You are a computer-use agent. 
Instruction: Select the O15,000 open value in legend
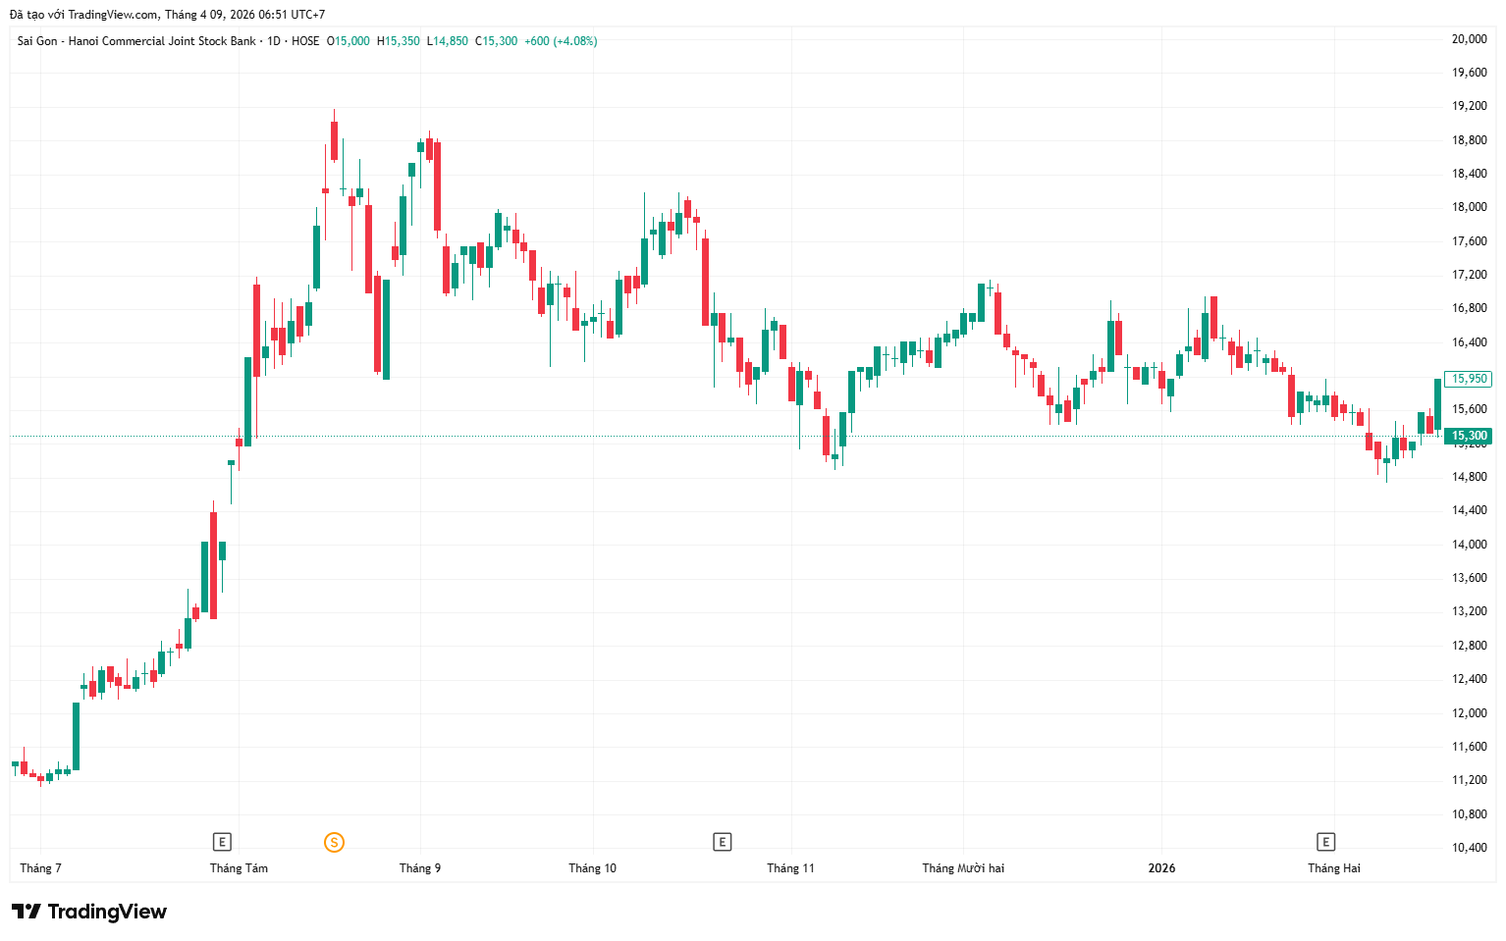tap(349, 41)
